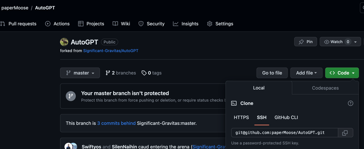Viewport: 364px width, 149px height.
Task: Click the tags icon next to 0 tags
Action: pos(144,73)
